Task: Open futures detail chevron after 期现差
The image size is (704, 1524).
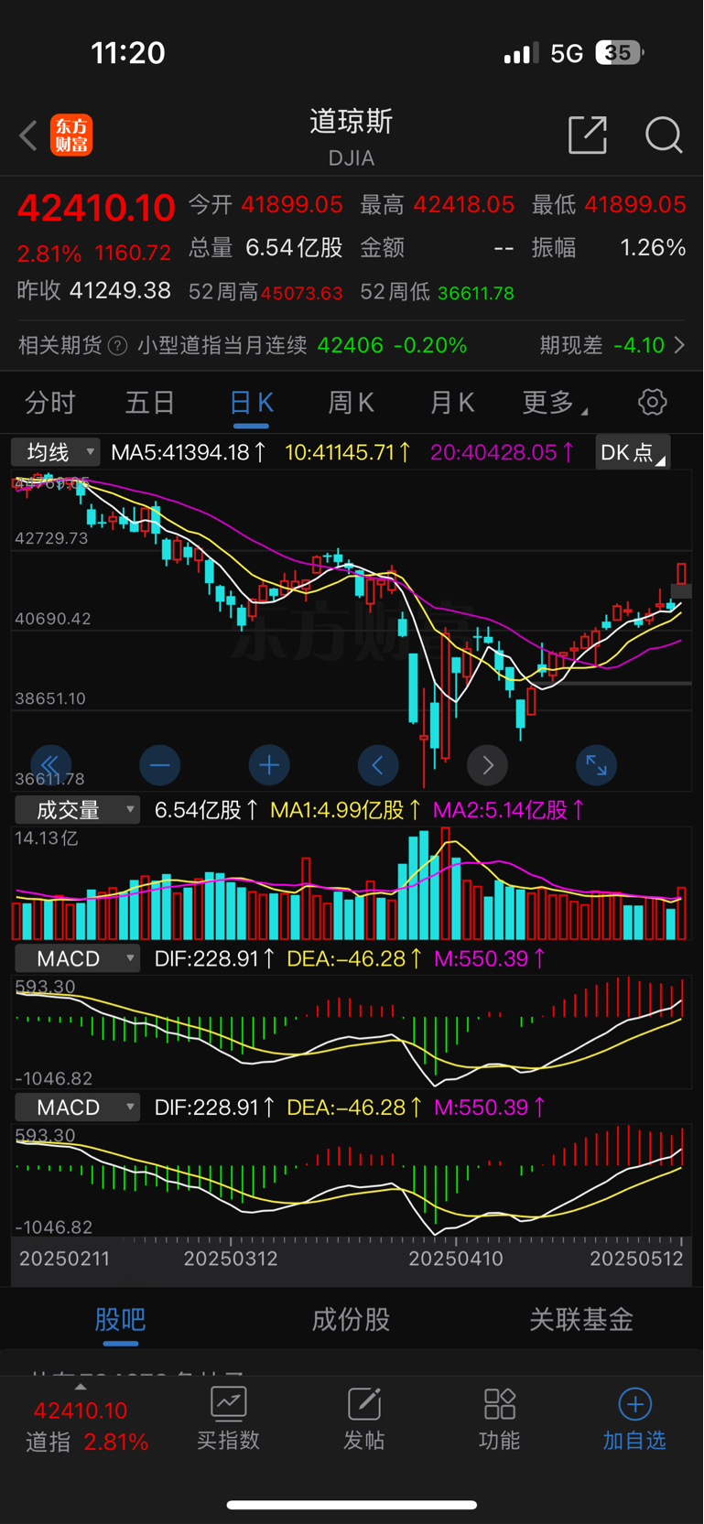Action: (679, 345)
